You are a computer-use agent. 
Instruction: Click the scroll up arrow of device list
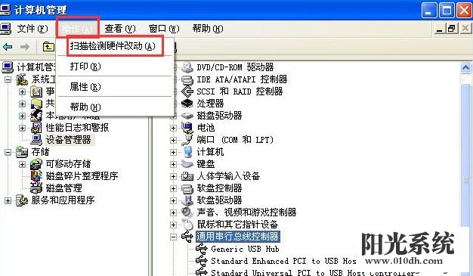[x=466, y=68]
